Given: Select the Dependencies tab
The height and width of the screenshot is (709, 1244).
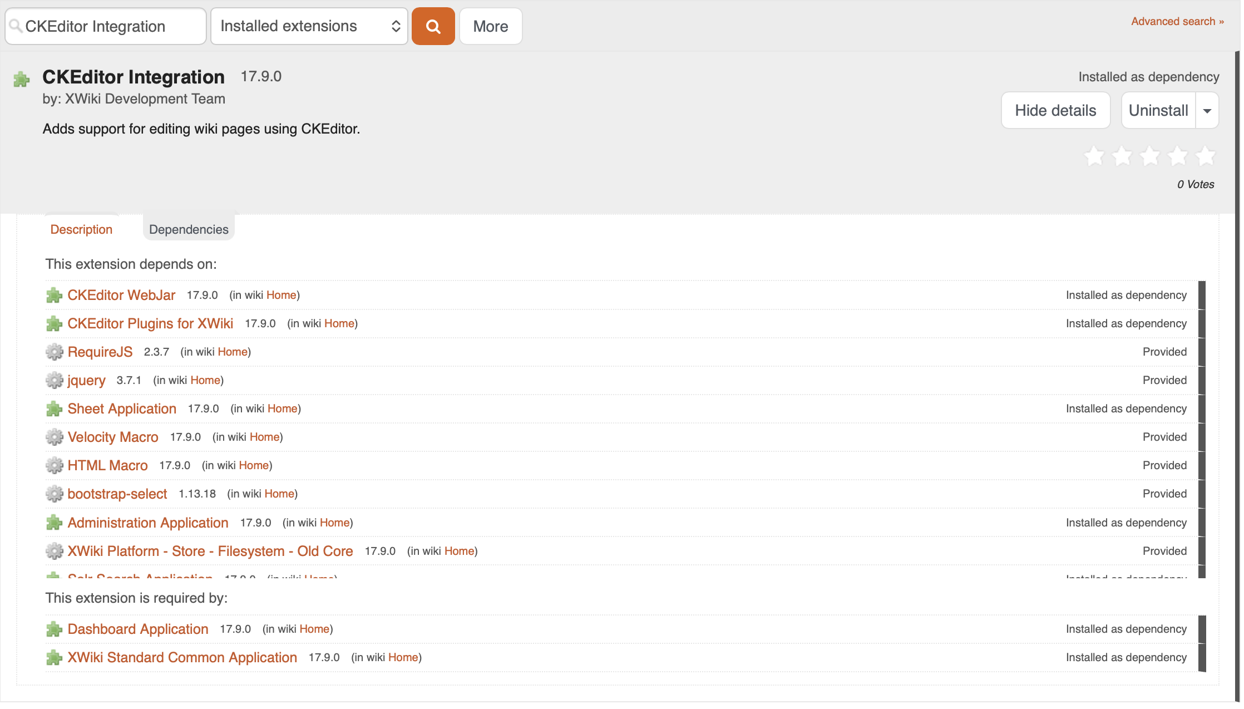Looking at the screenshot, I should pyautogui.click(x=189, y=229).
